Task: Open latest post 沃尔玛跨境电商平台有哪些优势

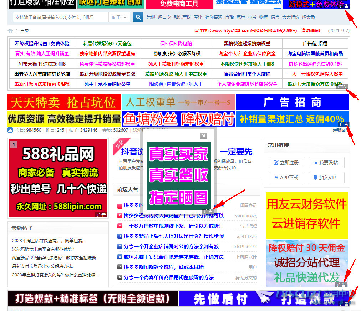Action: coord(43,249)
